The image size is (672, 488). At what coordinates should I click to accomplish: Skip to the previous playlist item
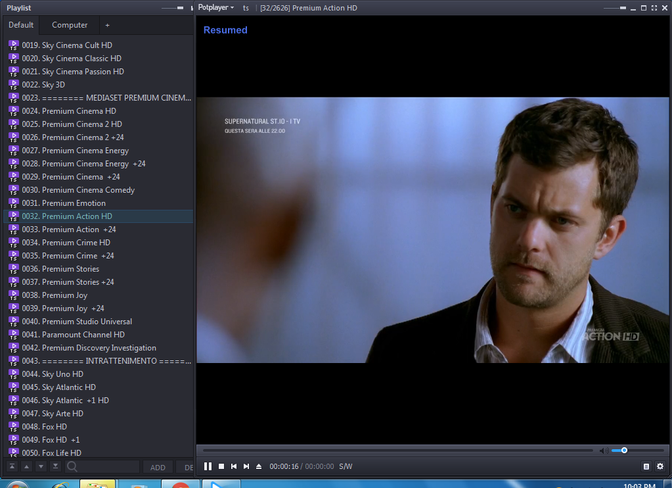(x=234, y=466)
